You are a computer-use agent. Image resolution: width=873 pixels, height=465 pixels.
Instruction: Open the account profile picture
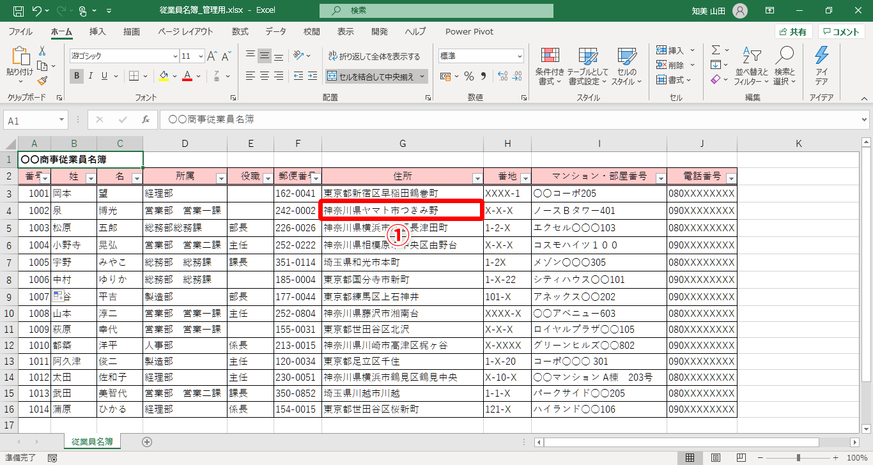[740, 11]
